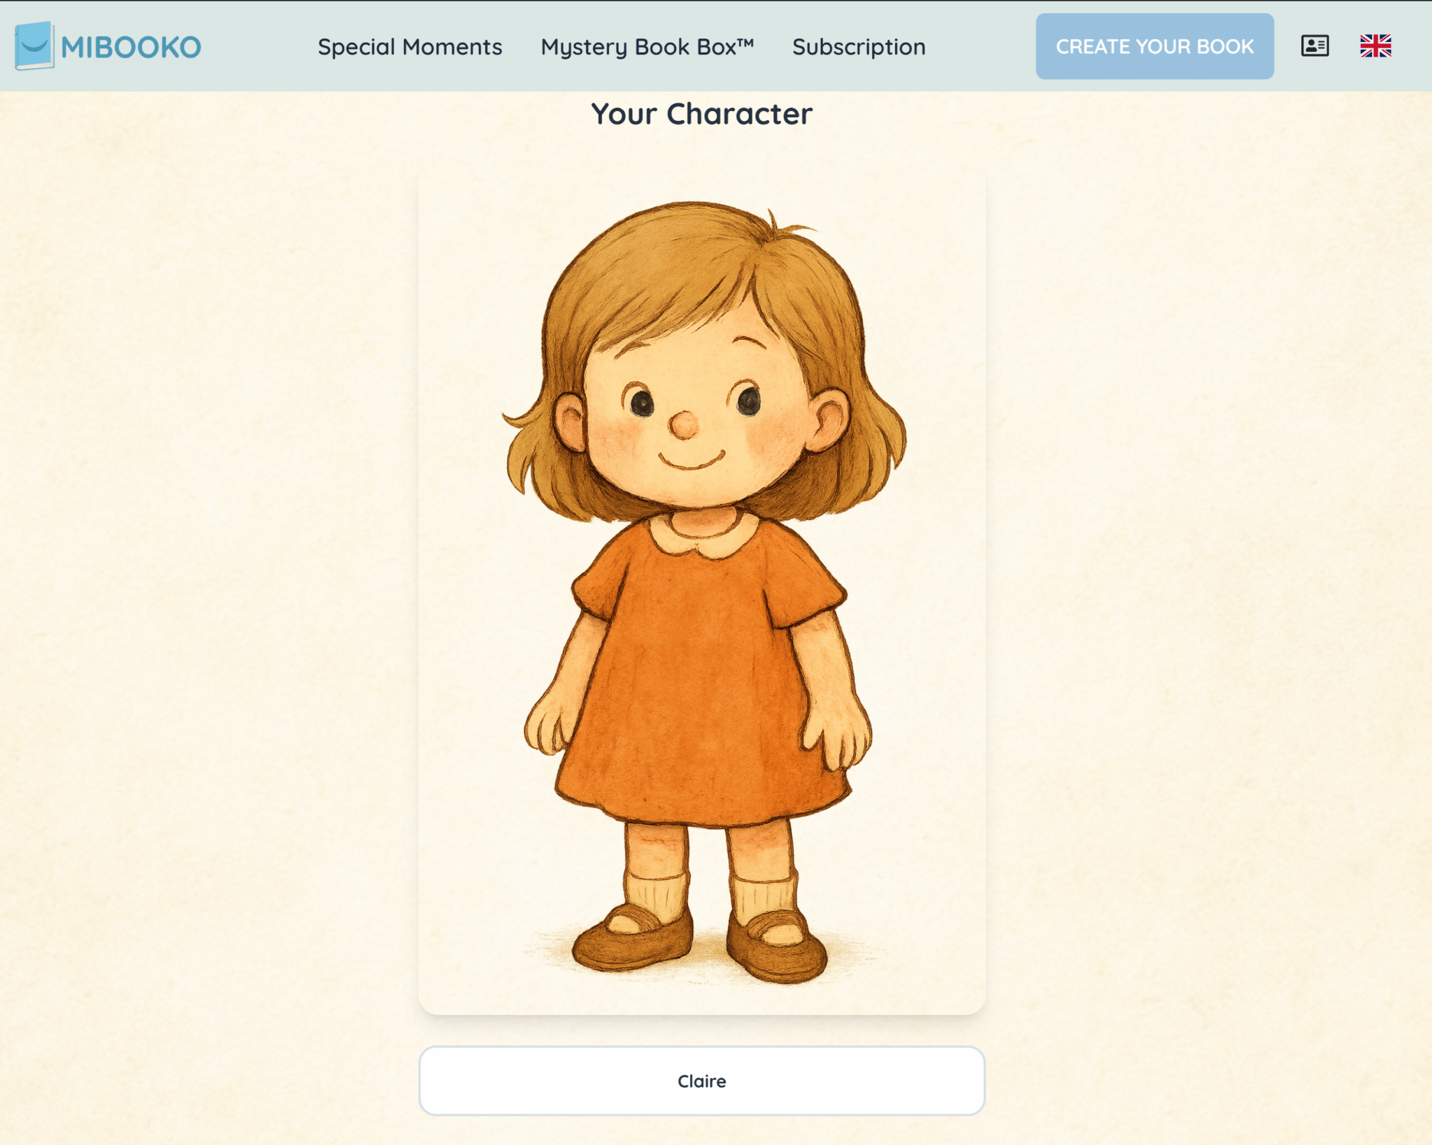Image resolution: width=1432 pixels, height=1145 pixels.
Task: Click the character's eye nearest the right ear
Action: (x=749, y=401)
